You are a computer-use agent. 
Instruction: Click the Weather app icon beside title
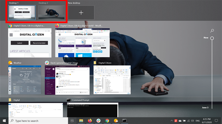click(x=10, y=63)
